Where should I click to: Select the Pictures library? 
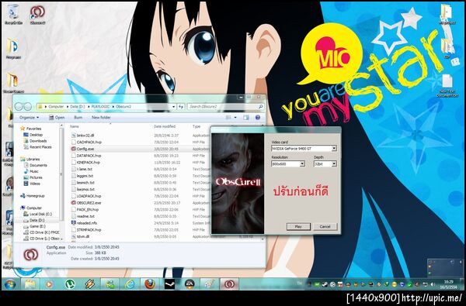[33, 177]
